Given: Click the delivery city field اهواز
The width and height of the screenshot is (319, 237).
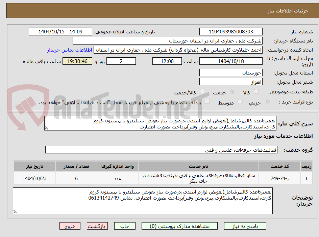Looking at the screenshot, I should tap(231, 82).
